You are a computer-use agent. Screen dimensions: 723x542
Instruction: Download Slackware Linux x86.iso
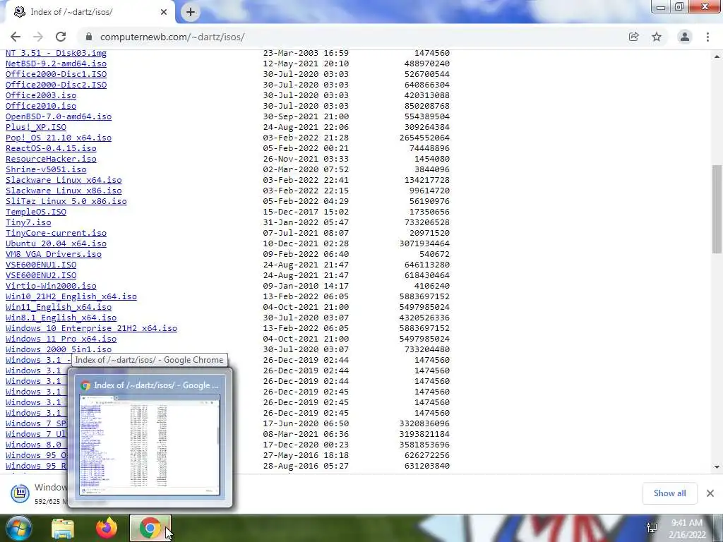[x=64, y=191]
